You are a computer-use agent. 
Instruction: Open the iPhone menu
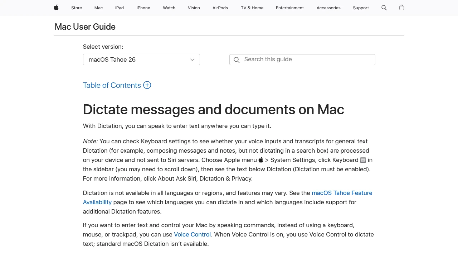pos(143,8)
